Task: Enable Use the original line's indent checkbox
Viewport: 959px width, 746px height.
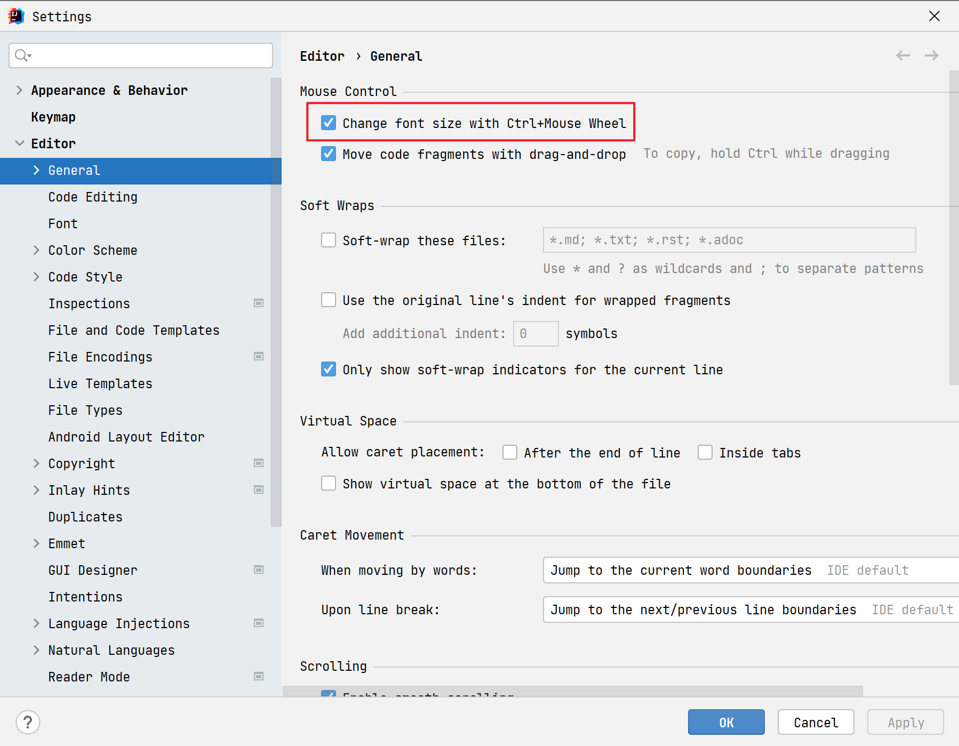Action: tap(329, 300)
